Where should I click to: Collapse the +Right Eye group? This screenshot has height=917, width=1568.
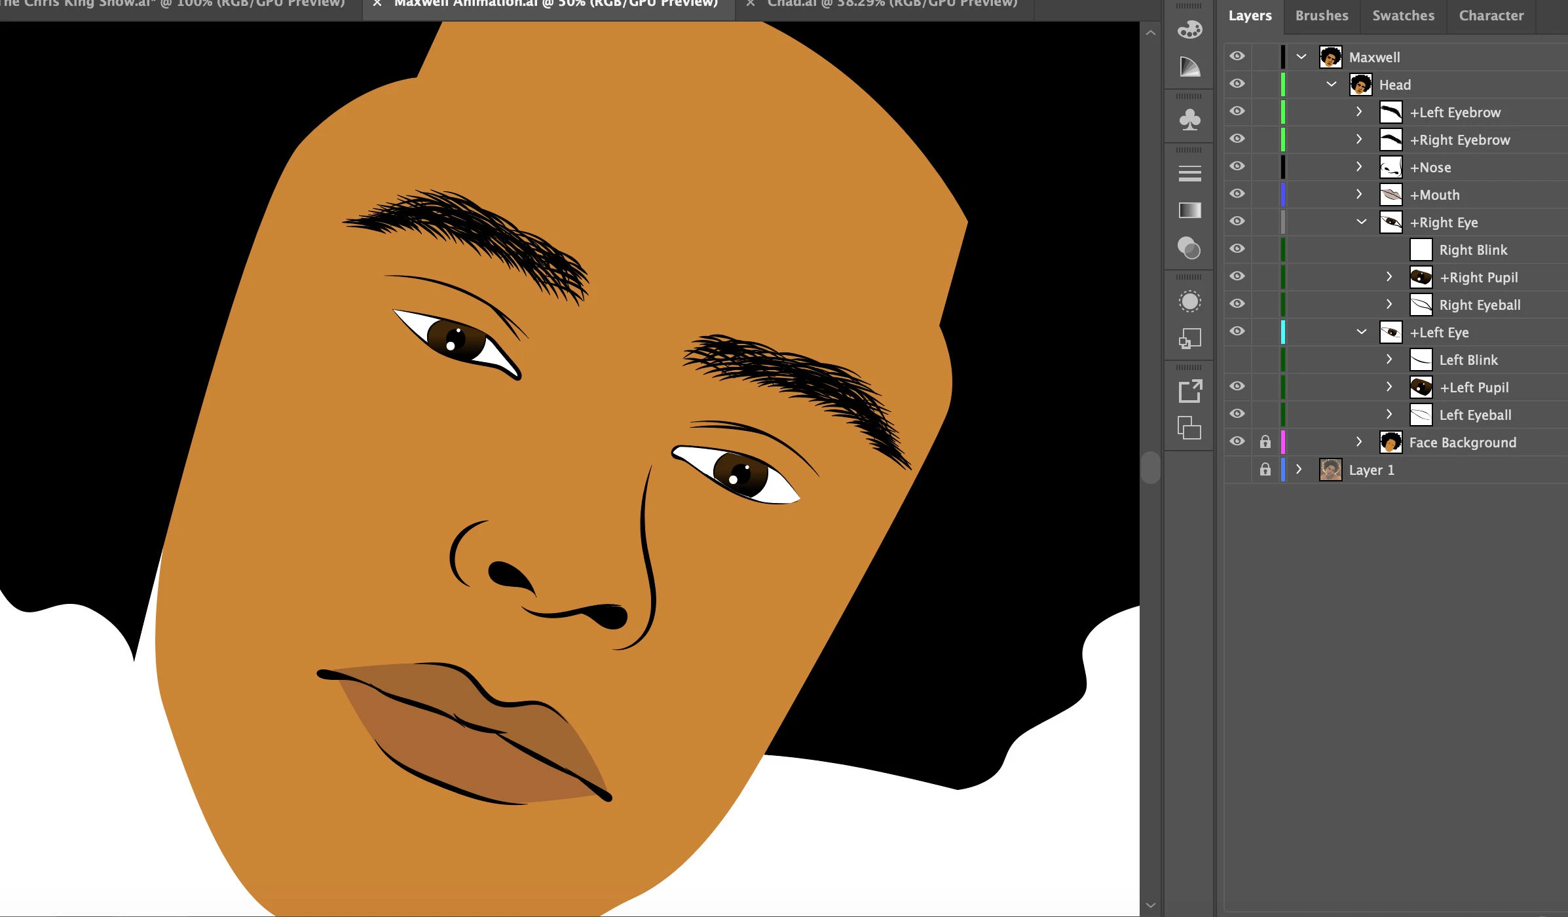[1362, 222]
